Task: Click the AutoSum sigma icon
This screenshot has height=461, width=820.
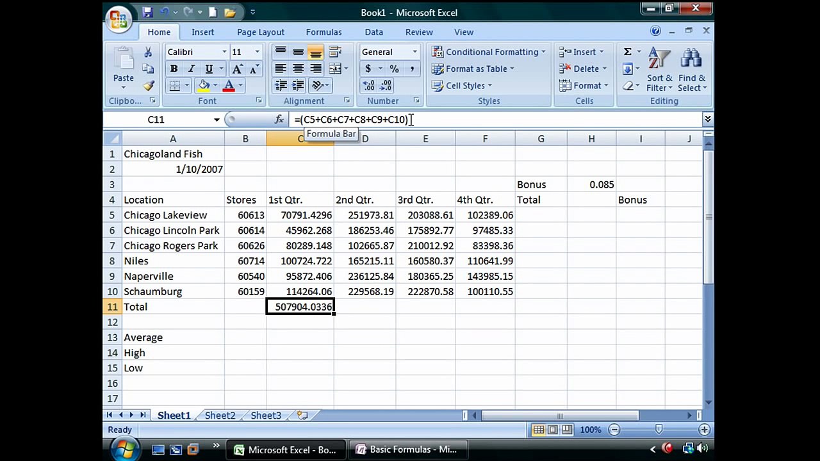Action: coord(628,53)
